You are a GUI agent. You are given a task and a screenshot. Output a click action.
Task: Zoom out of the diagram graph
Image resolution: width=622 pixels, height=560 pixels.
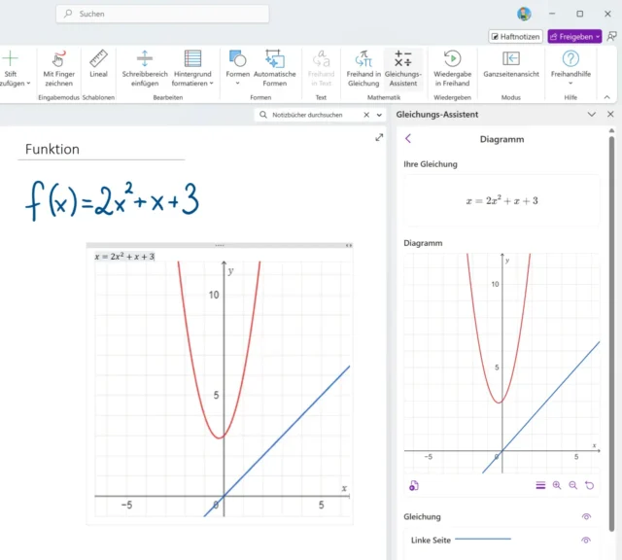(x=573, y=485)
